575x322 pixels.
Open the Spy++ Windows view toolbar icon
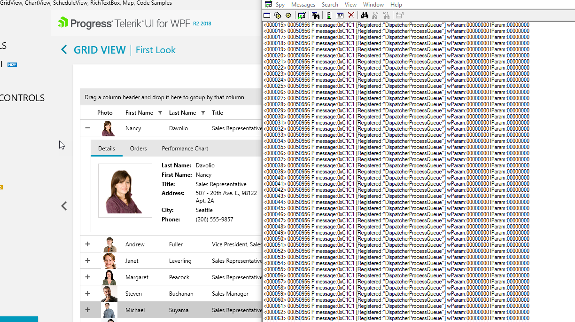click(x=267, y=16)
